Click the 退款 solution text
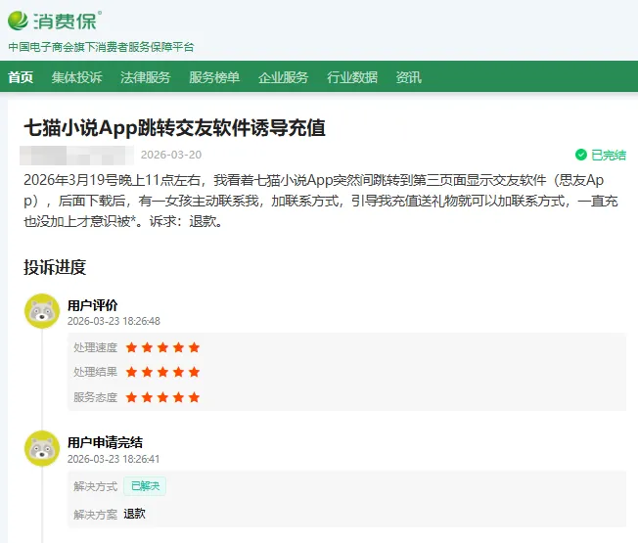The image size is (638, 543). point(134,514)
